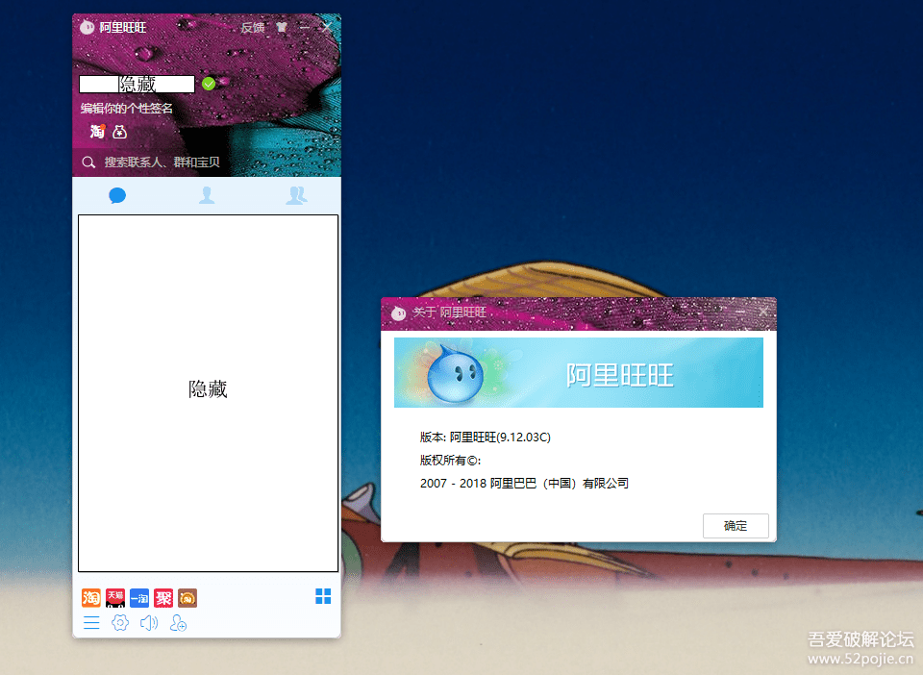This screenshot has height=675, width=923.
Task: Click the 阿里旺旺 banner image in About dialog
Action: point(579,372)
